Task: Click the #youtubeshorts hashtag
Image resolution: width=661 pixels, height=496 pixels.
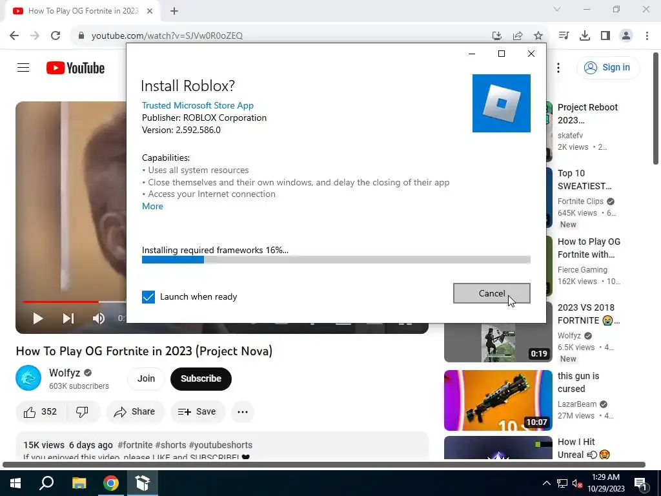Action: click(221, 445)
